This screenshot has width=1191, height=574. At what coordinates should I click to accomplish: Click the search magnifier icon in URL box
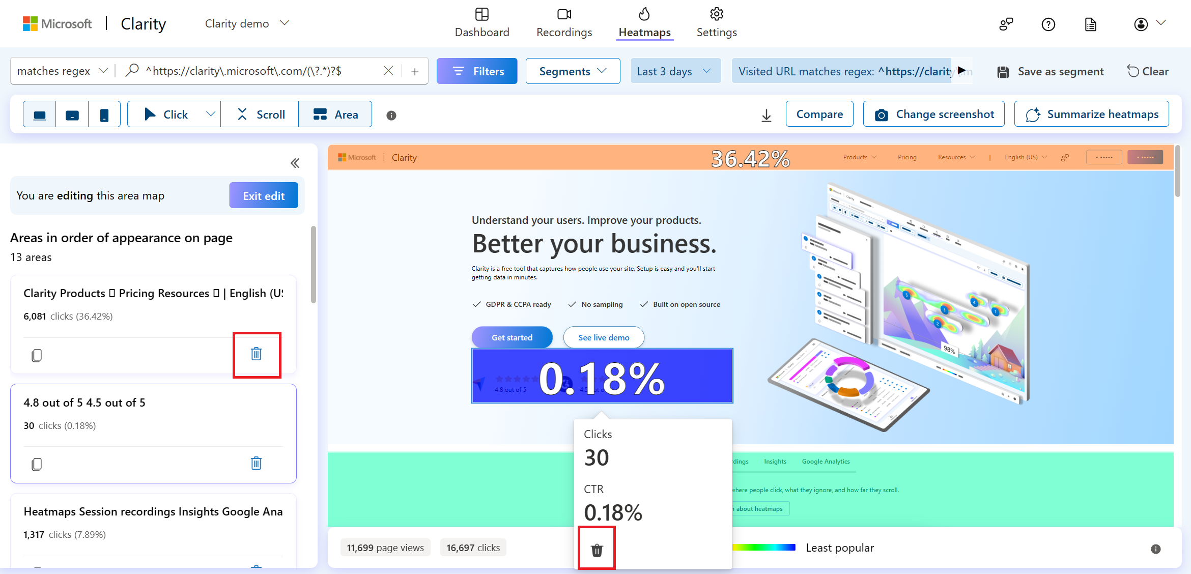tap(132, 70)
